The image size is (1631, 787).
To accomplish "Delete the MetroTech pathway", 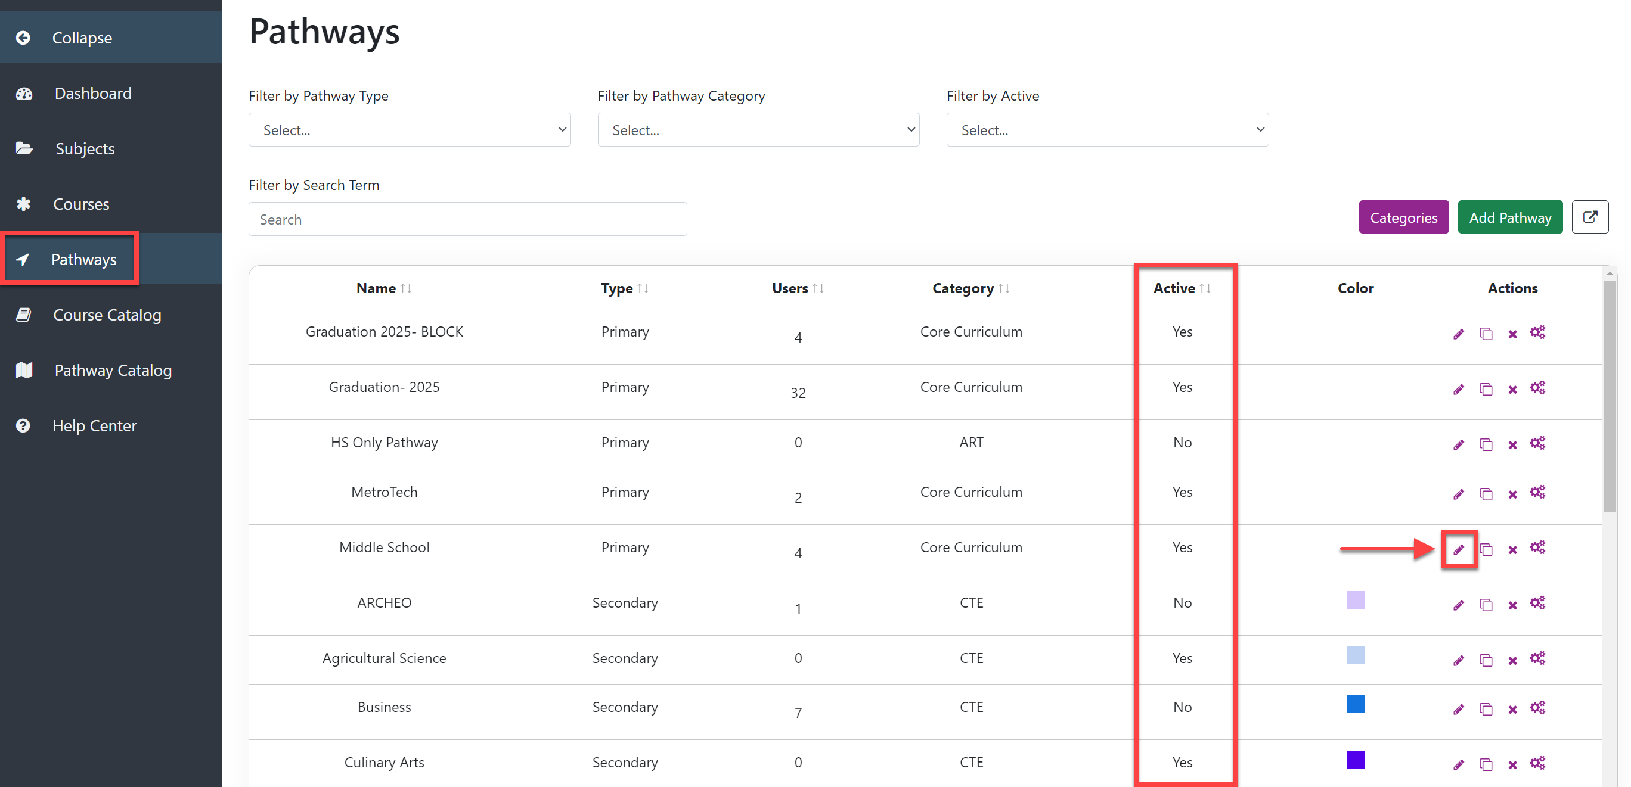I will tap(1512, 494).
